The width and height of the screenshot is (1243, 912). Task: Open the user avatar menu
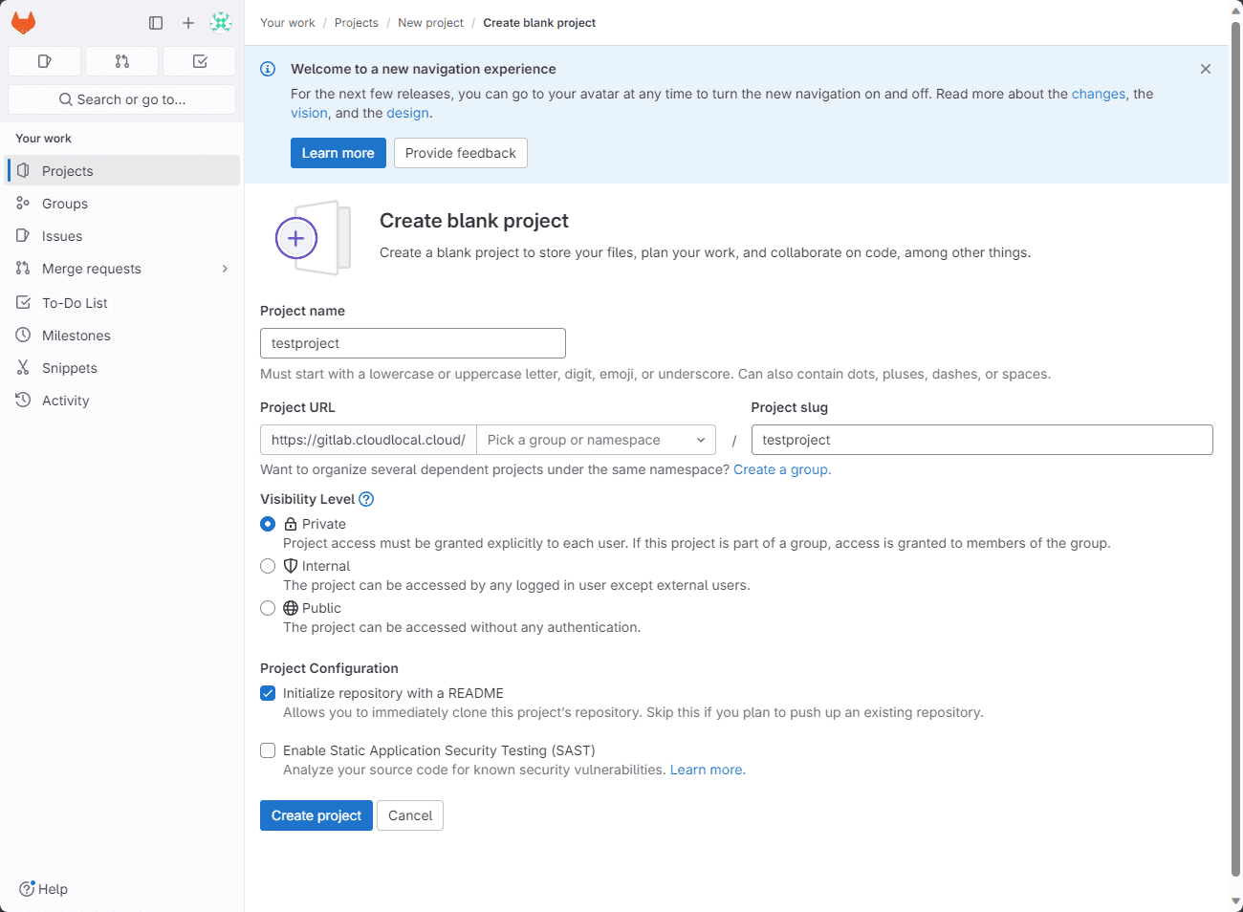pos(221,23)
